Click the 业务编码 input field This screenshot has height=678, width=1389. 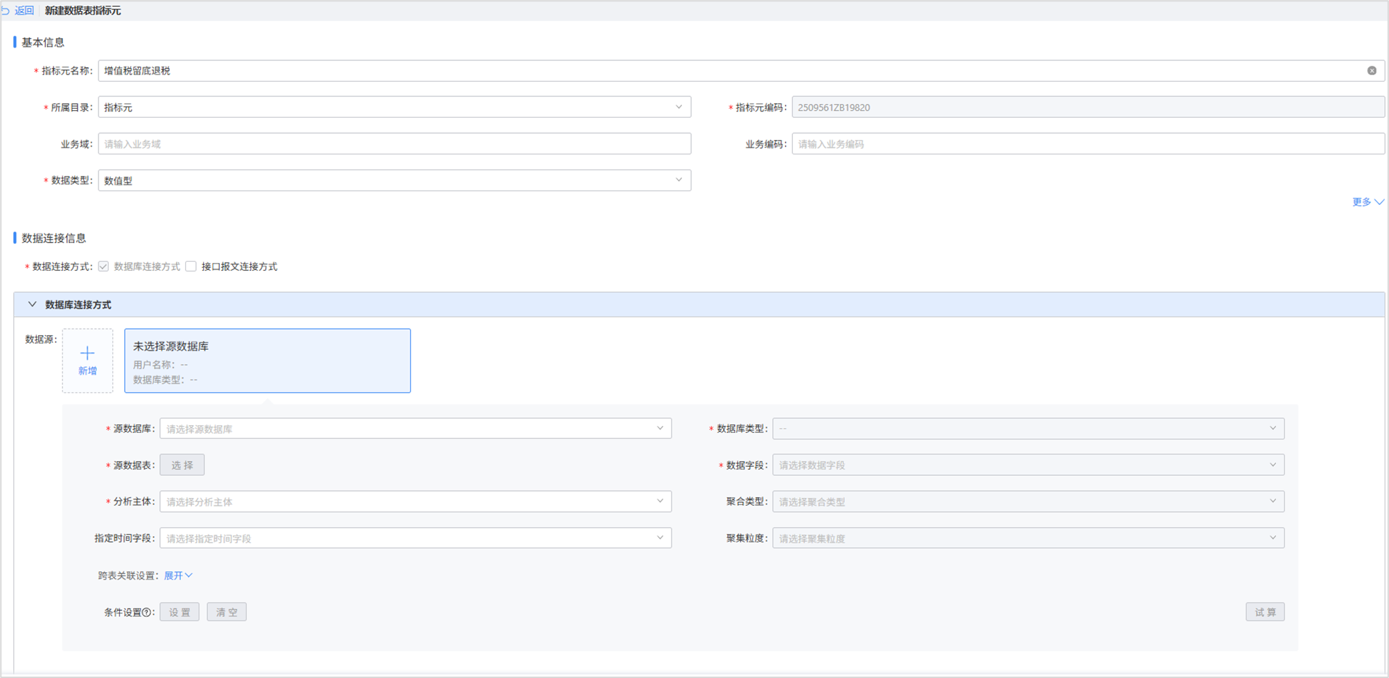pyautogui.click(x=1087, y=144)
